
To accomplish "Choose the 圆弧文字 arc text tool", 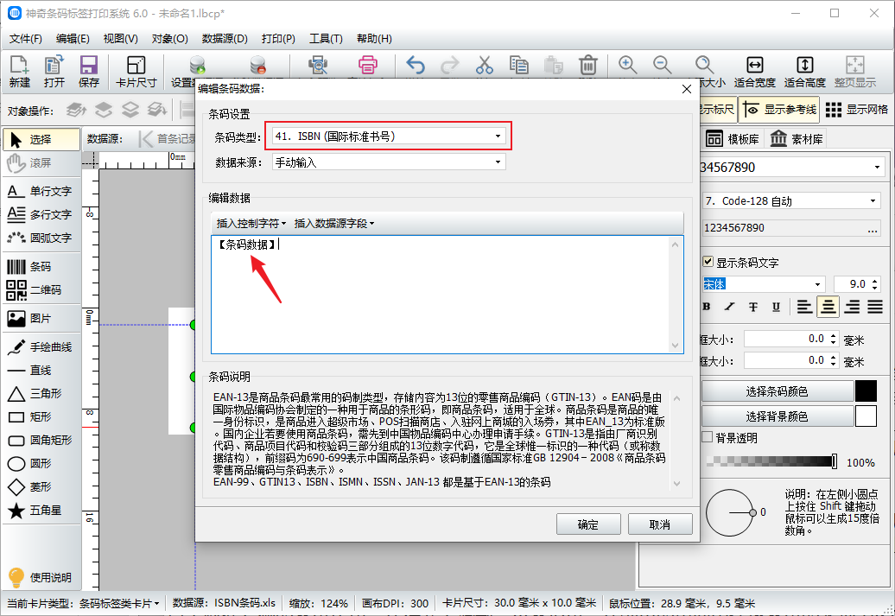I will (41, 238).
